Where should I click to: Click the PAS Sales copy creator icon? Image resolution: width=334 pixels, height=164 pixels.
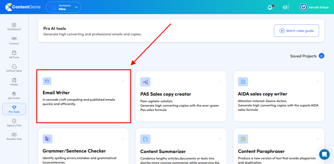(x=145, y=82)
